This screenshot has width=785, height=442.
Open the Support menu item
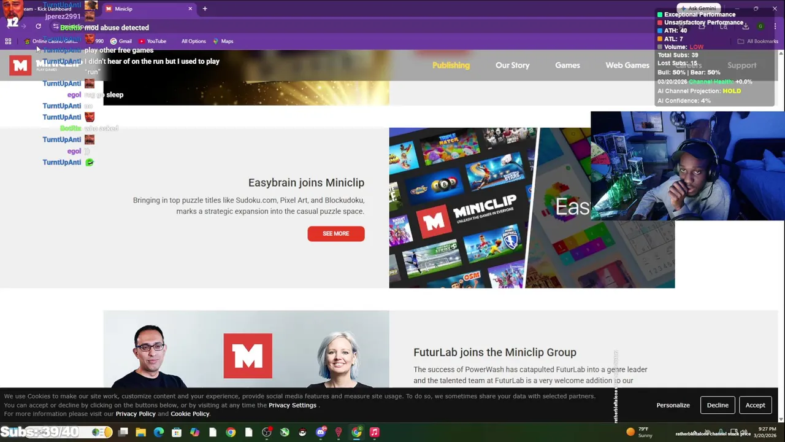pos(741,65)
